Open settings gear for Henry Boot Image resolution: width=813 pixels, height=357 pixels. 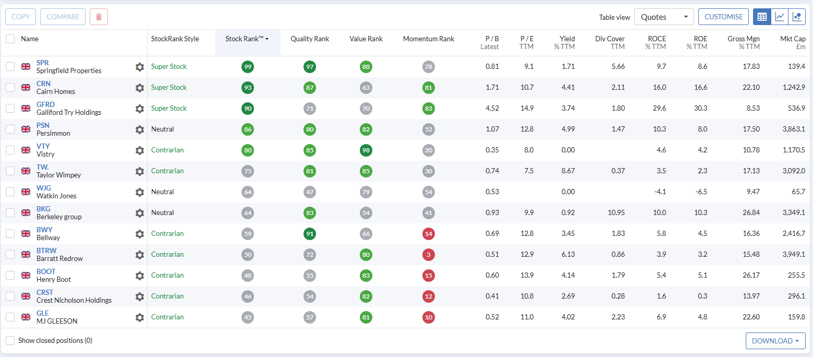click(x=139, y=276)
